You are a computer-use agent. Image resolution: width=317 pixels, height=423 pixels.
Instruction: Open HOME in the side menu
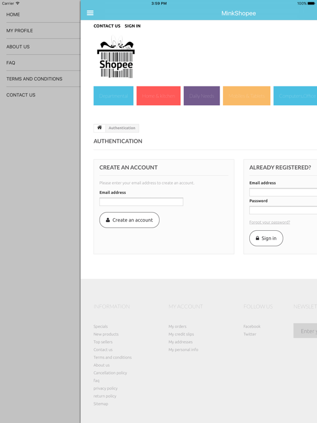pyautogui.click(x=13, y=14)
